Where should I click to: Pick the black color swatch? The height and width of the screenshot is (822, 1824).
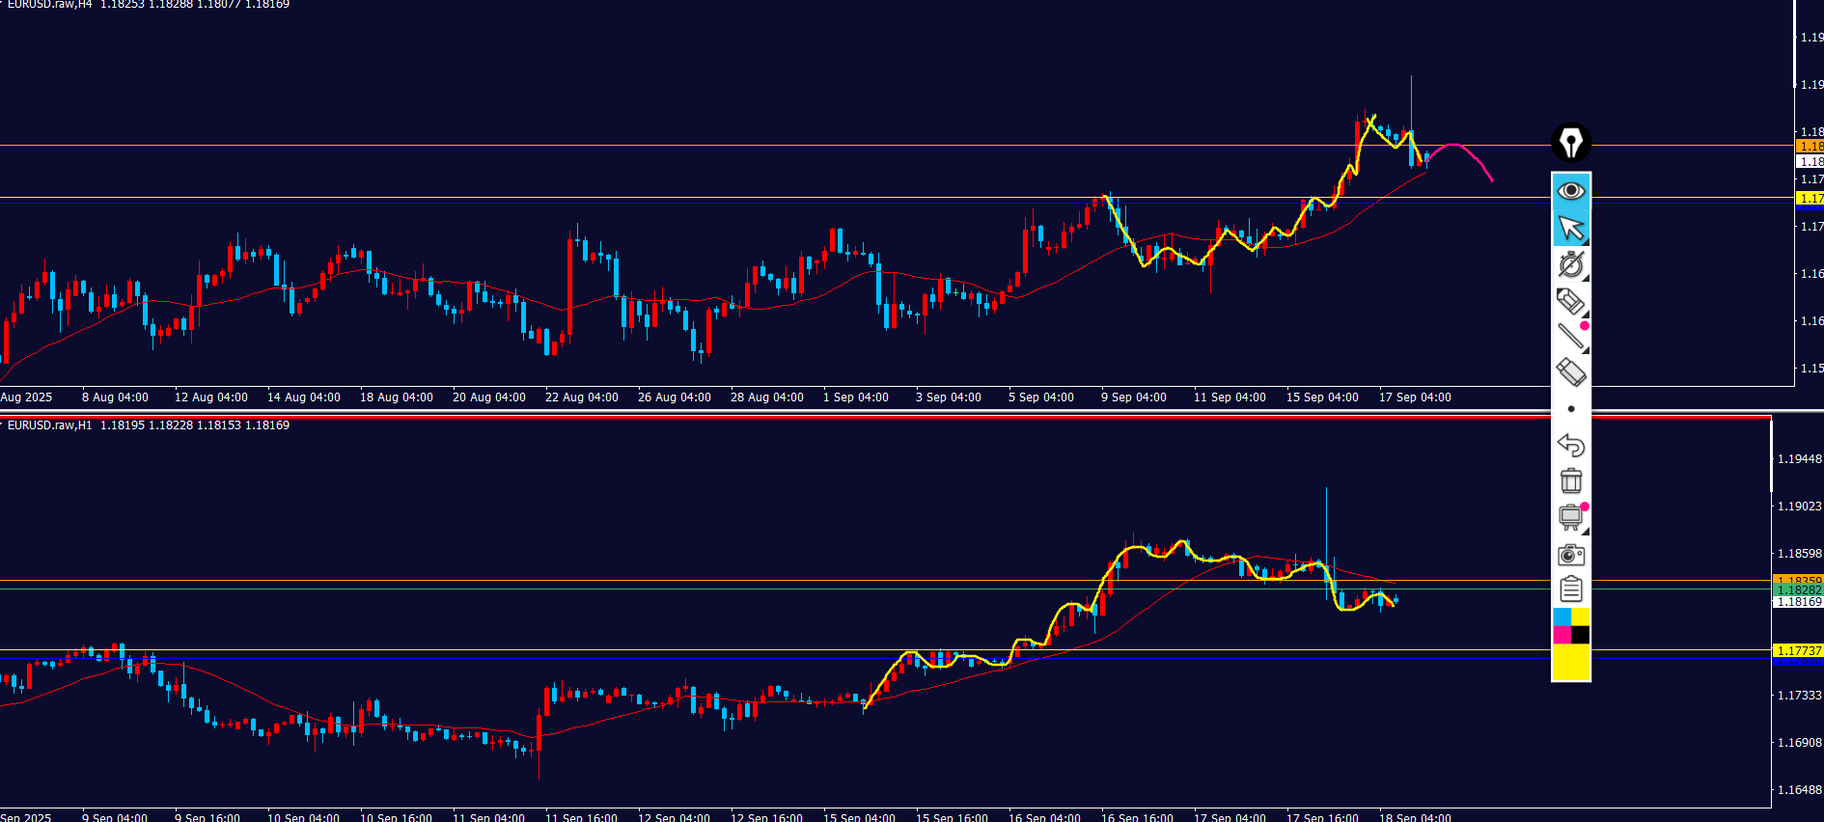tap(1580, 635)
